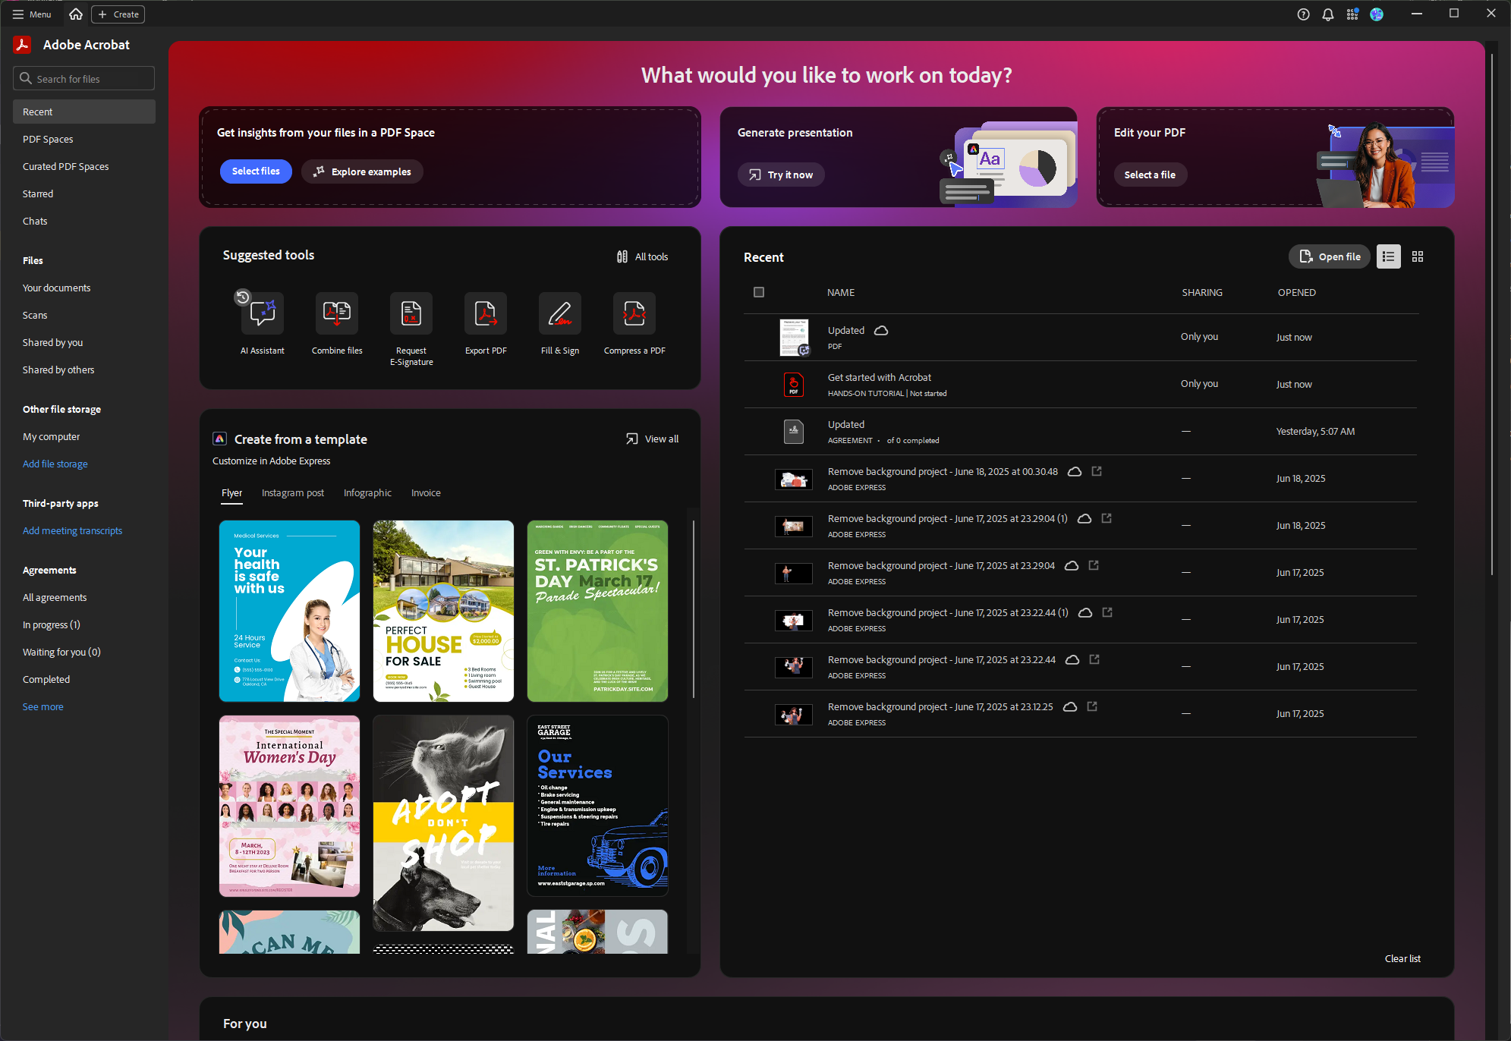Click the Add file storage link
Viewport: 1511px width, 1041px height.
click(x=55, y=464)
